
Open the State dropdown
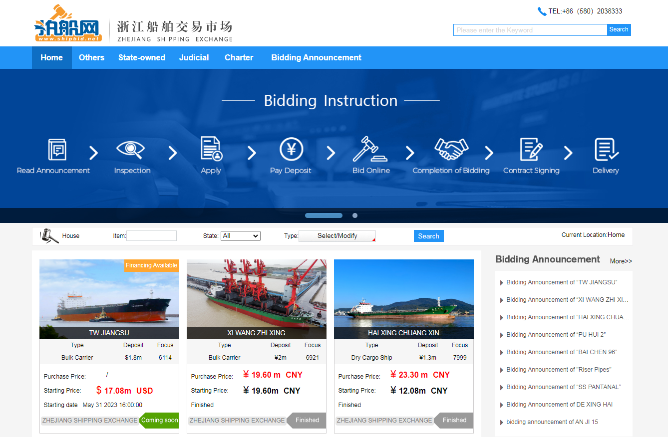click(241, 236)
